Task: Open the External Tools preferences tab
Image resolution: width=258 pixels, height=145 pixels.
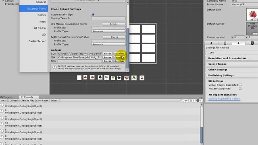Action: pos(33,8)
